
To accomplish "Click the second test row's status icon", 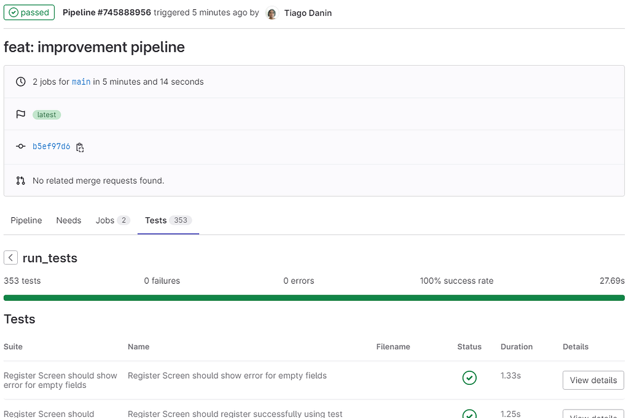I will (469, 414).
